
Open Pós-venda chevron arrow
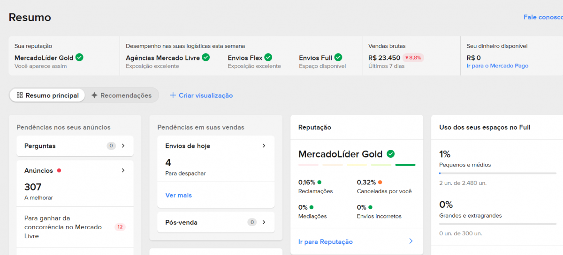(264, 222)
